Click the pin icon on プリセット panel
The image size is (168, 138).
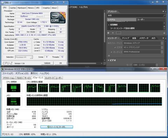coord(163,12)
